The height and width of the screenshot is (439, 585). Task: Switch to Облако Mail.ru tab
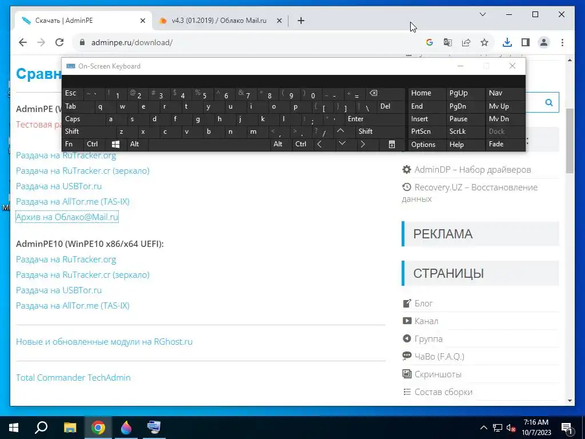[219, 21]
